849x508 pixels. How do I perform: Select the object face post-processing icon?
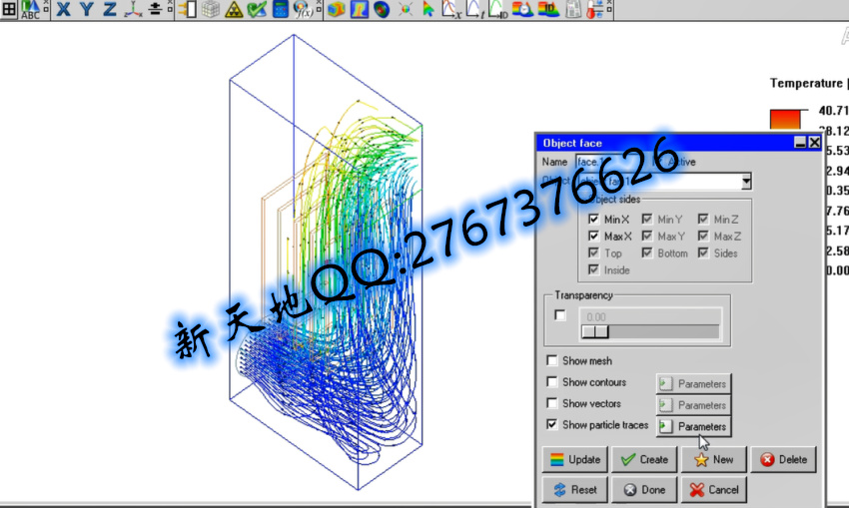coord(337,9)
